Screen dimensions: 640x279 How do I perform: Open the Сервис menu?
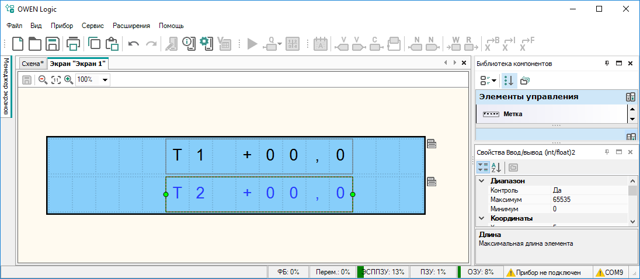pos(93,26)
